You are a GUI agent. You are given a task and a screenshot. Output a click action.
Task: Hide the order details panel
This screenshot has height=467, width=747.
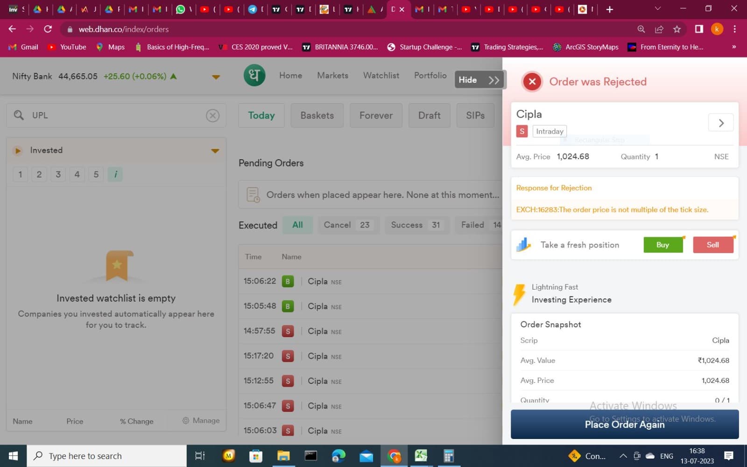(x=479, y=80)
